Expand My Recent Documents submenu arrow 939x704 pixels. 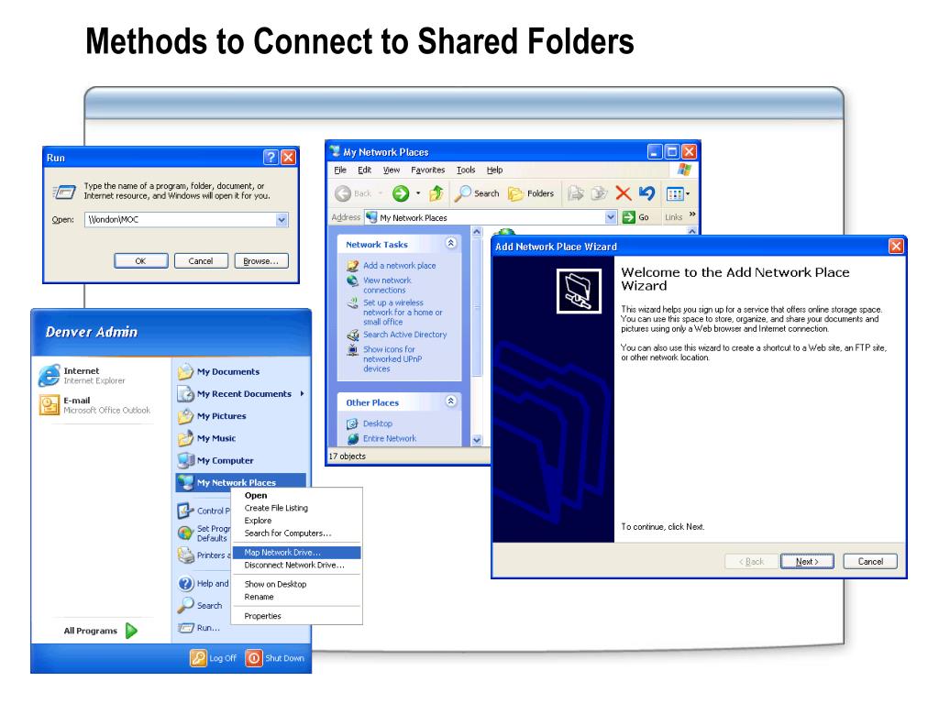click(302, 393)
